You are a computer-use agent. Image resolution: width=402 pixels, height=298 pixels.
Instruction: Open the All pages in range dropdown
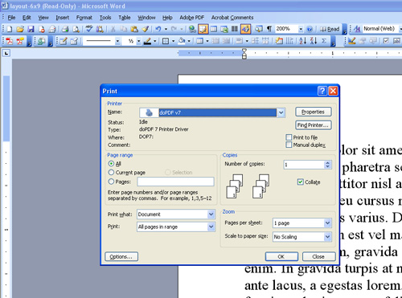[211, 227]
